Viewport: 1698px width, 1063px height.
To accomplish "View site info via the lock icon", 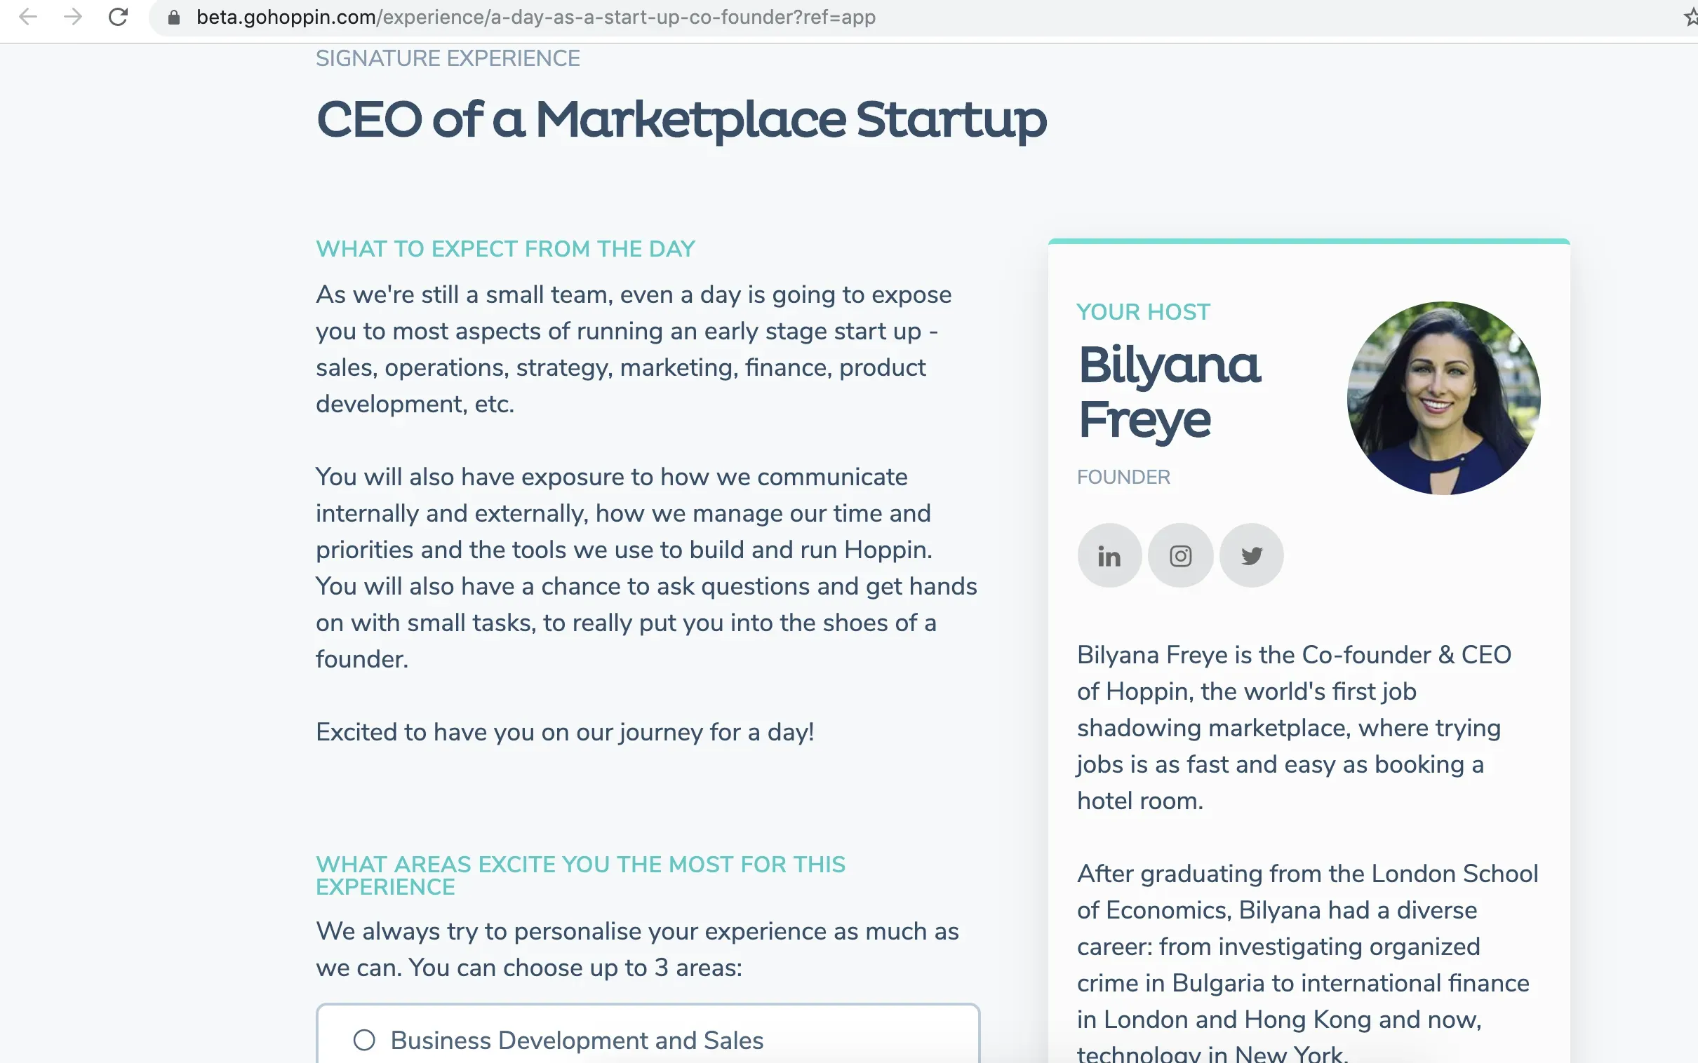I will (x=174, y=18).
